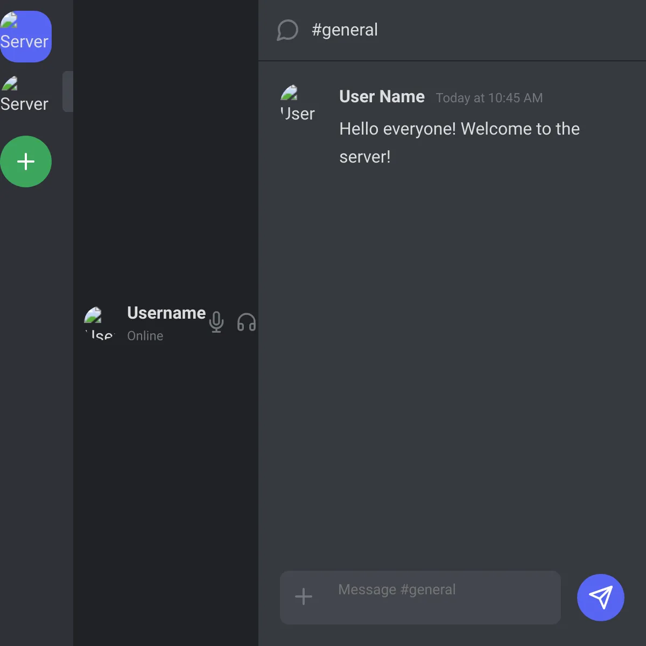This screenshot has width=646, height=646.
Task: Click the User Name author link
Action: click(382, 97)
